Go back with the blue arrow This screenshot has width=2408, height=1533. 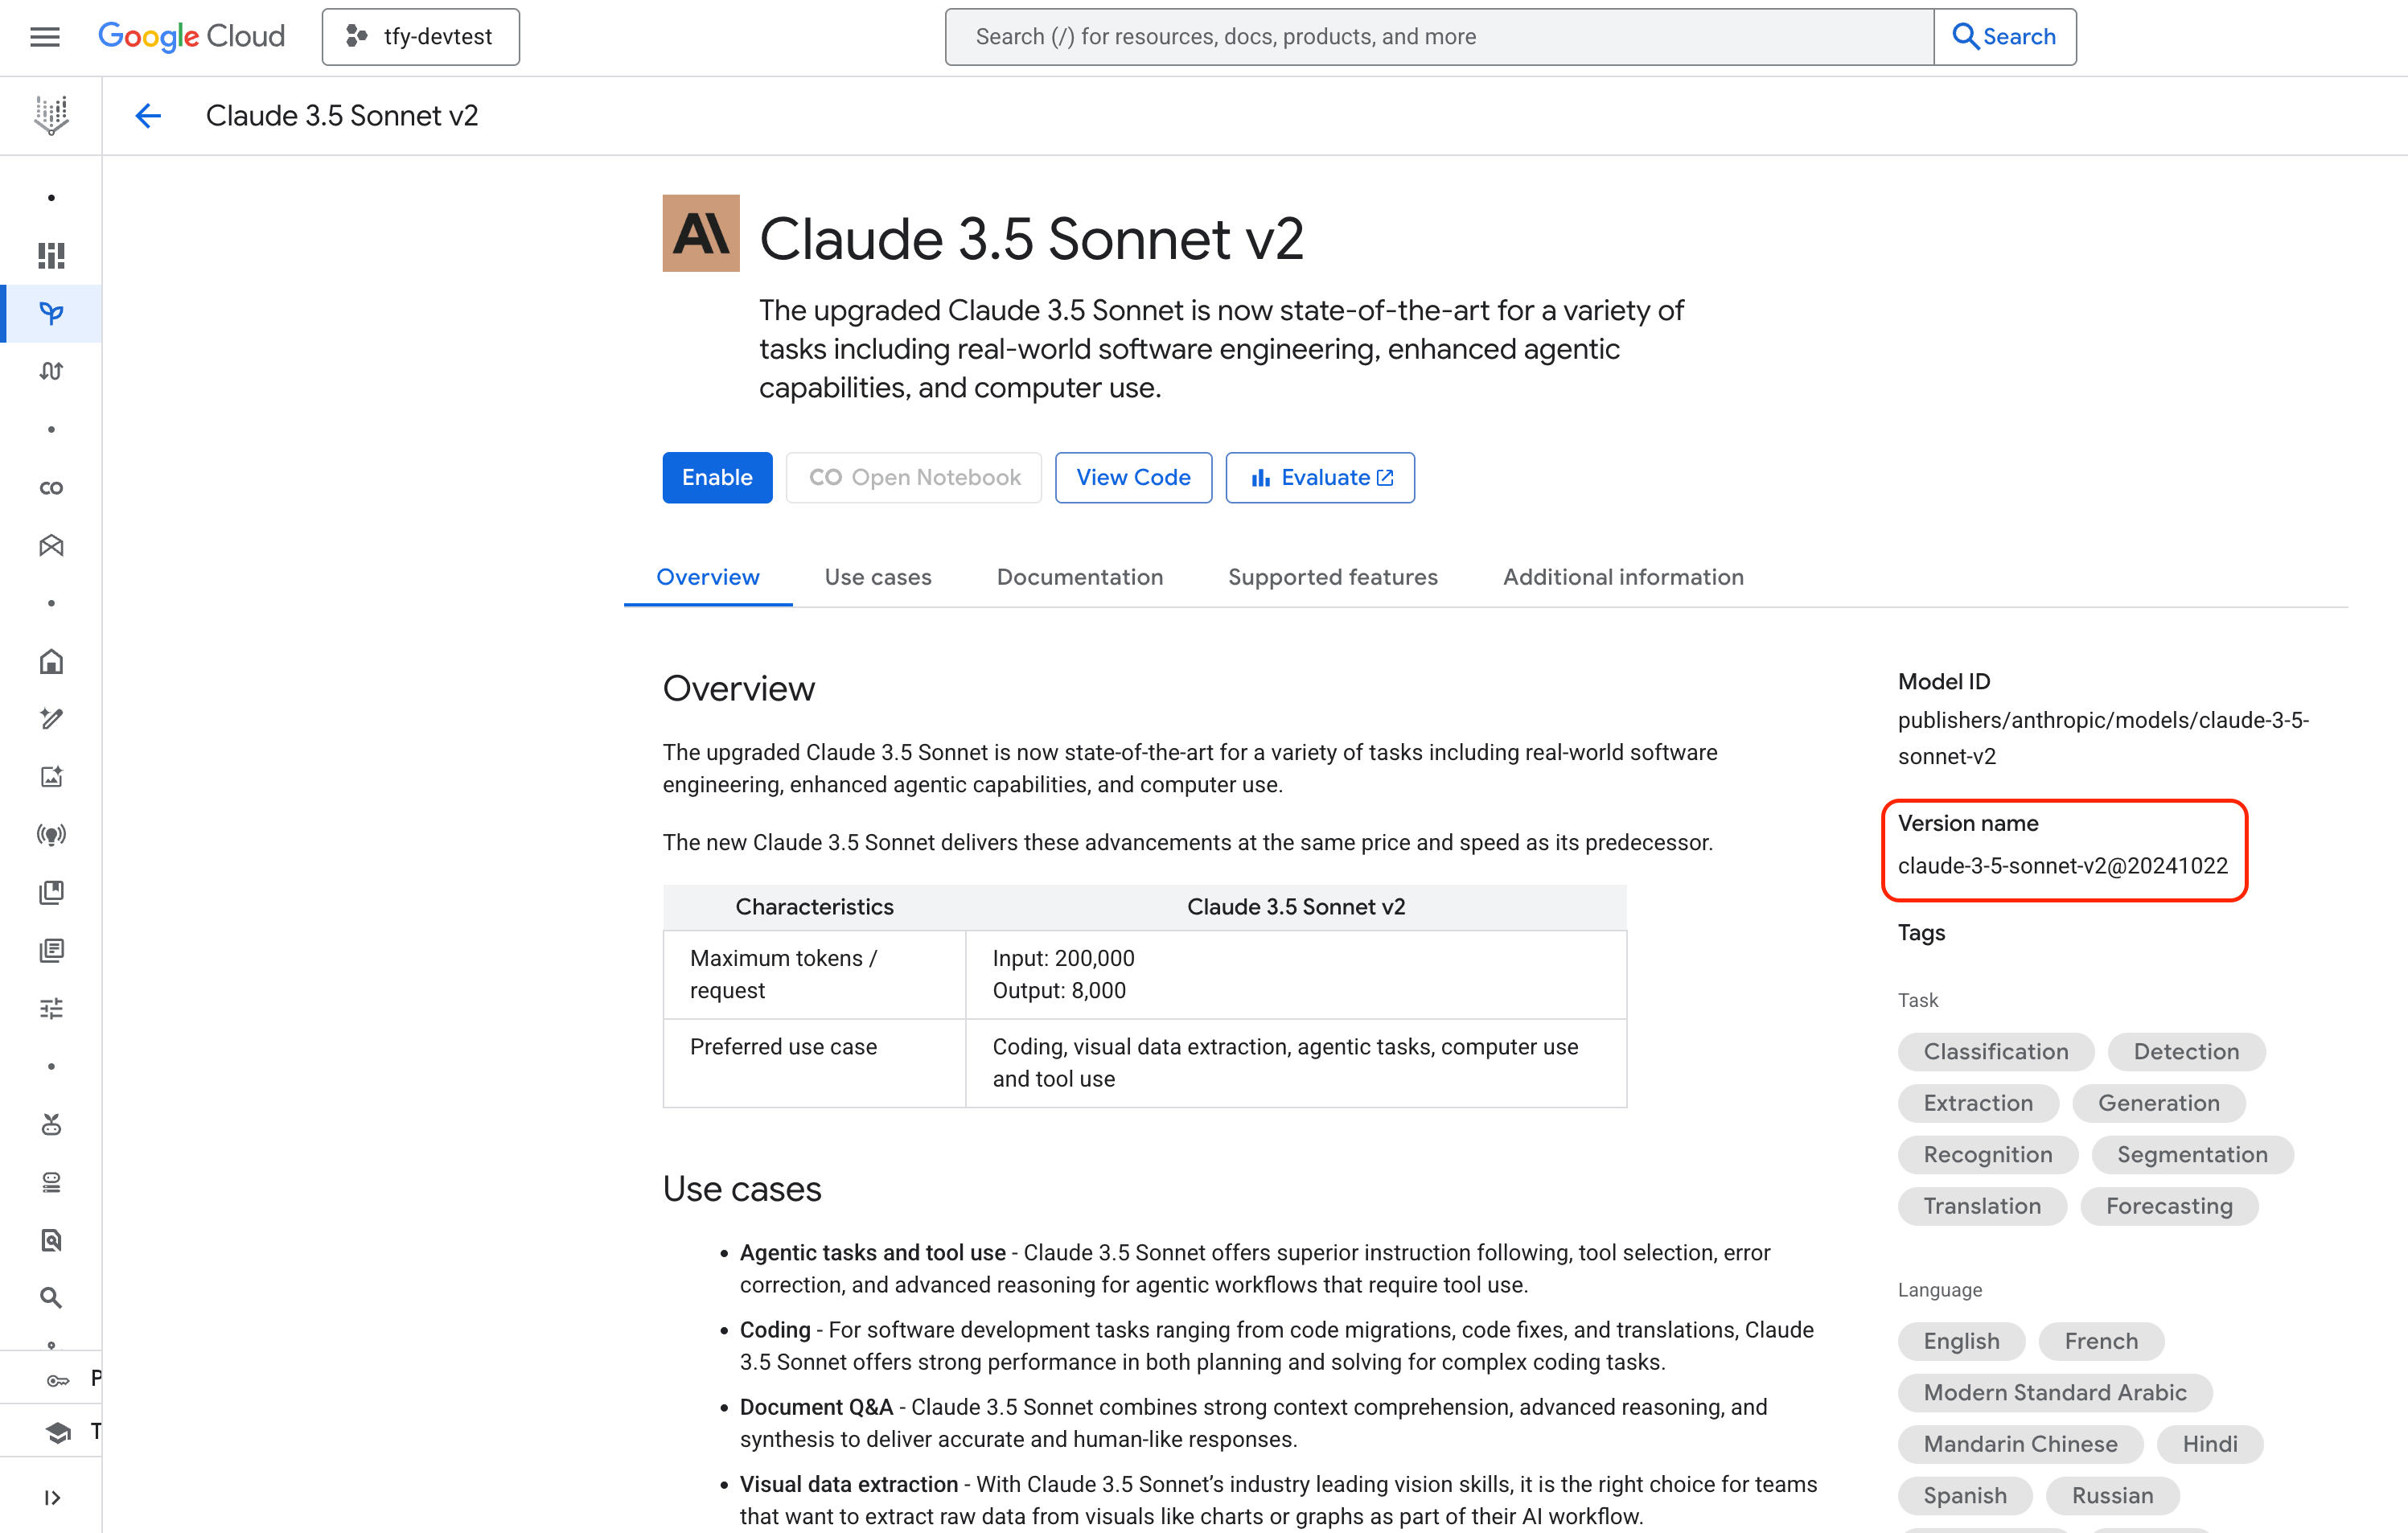point(148,116)
